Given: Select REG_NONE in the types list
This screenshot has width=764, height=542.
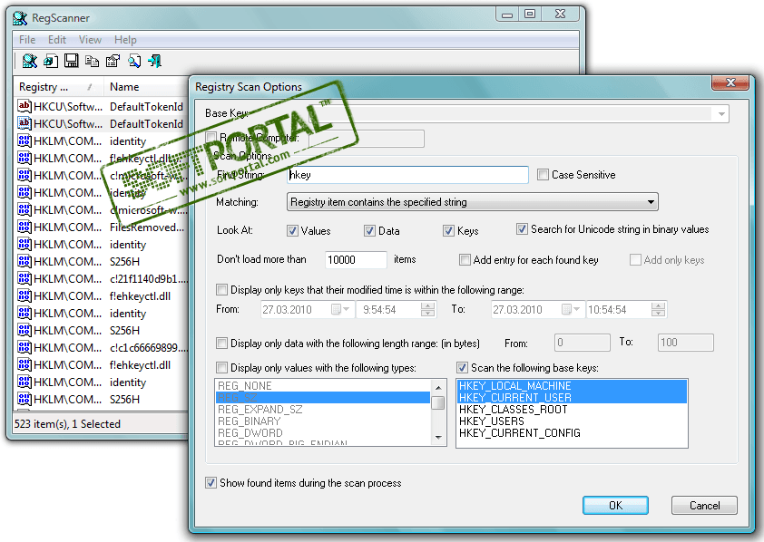Looking at the screenshot, I should pos(322,386).
